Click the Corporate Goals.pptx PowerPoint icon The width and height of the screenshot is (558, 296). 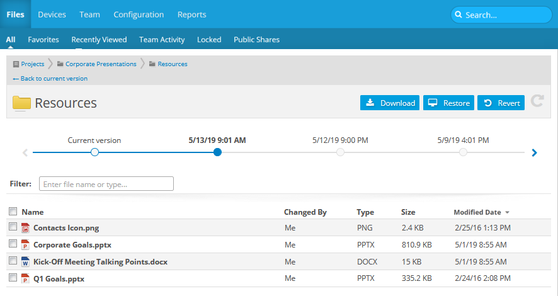point(26,244)
